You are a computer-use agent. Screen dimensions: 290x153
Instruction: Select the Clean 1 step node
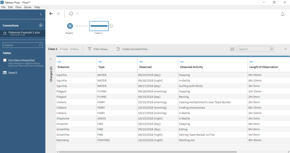pos(99,26)
